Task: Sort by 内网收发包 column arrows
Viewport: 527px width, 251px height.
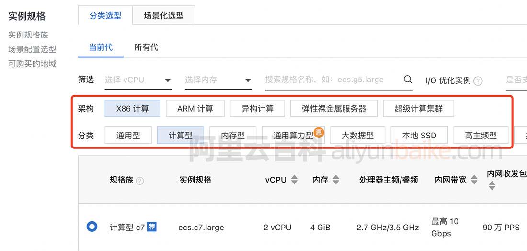Action: [492, 185]
